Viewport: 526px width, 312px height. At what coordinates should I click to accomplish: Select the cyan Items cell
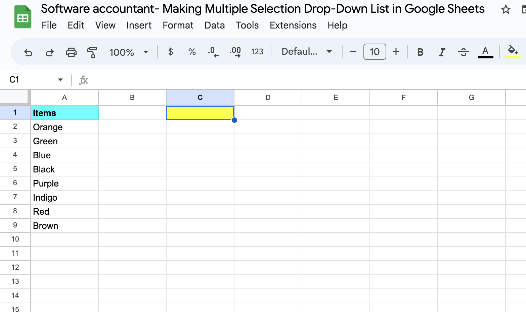pyautogui.click(x=64, y=113)
